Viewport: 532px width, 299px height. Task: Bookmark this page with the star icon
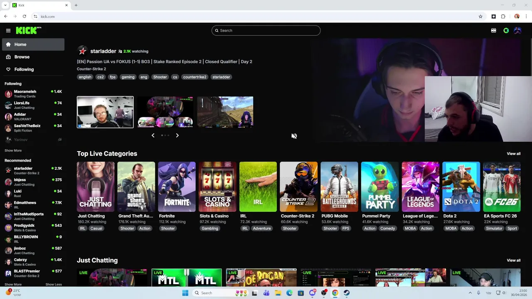[480, 17]
